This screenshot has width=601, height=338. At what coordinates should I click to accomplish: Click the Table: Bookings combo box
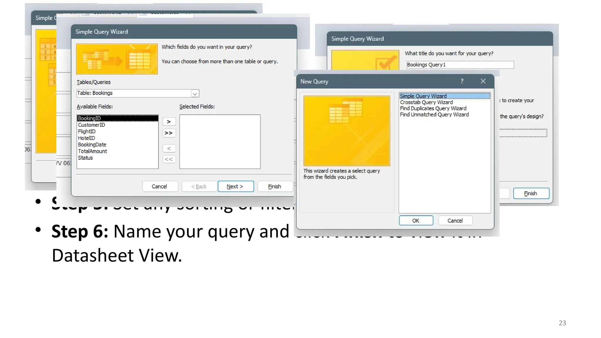[138, 93]
